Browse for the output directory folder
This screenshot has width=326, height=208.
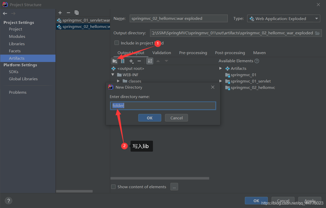coord(317,33)
